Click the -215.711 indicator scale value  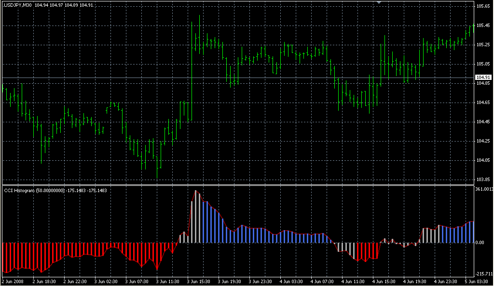pos(483,273)
